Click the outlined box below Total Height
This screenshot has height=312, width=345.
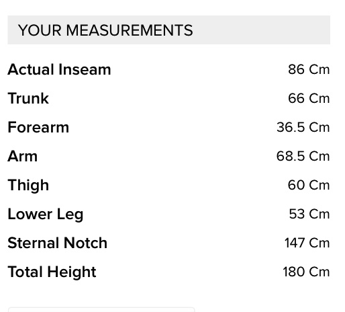pyautogui.click(x=101, y=310)
